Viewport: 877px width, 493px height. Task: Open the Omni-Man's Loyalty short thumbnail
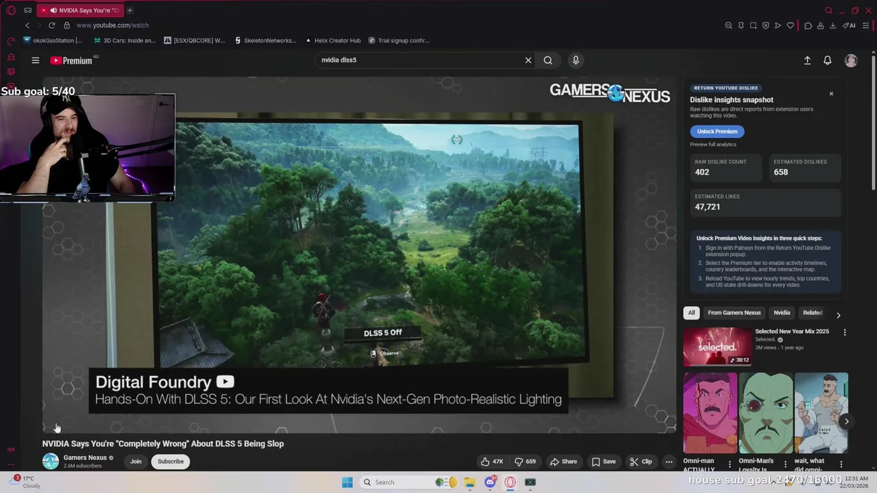click(x=765, y=413)
